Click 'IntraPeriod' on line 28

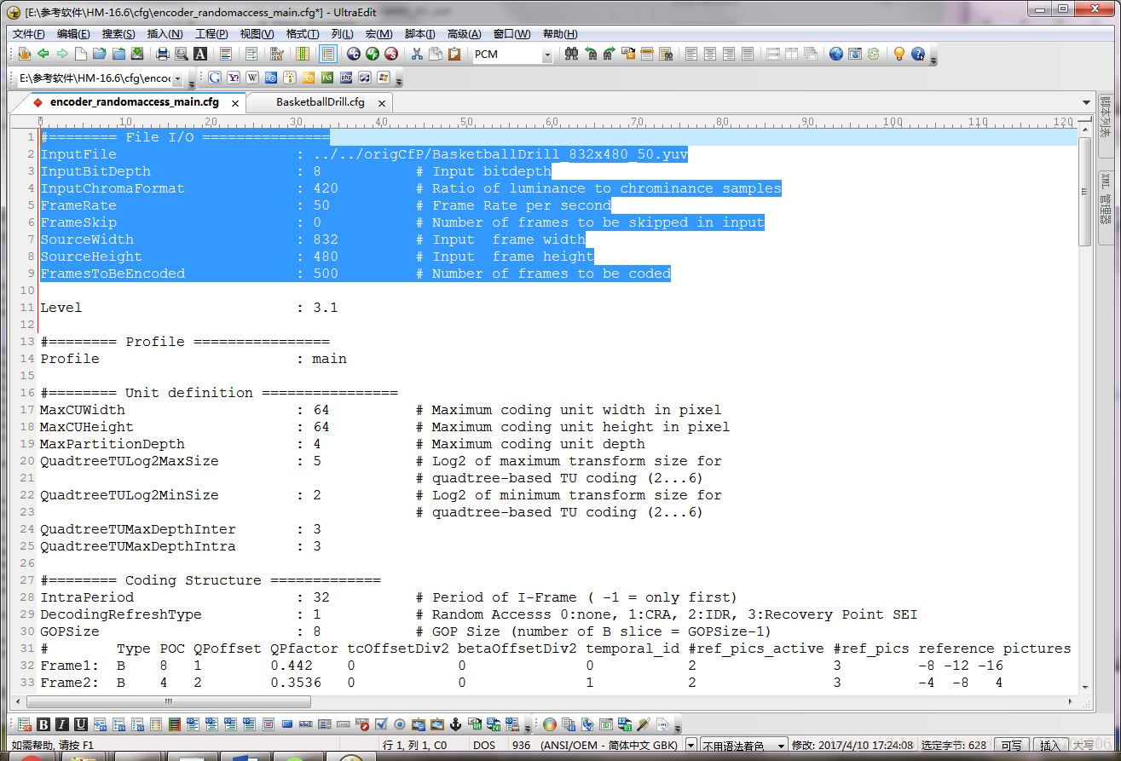[x=87, y=597]
